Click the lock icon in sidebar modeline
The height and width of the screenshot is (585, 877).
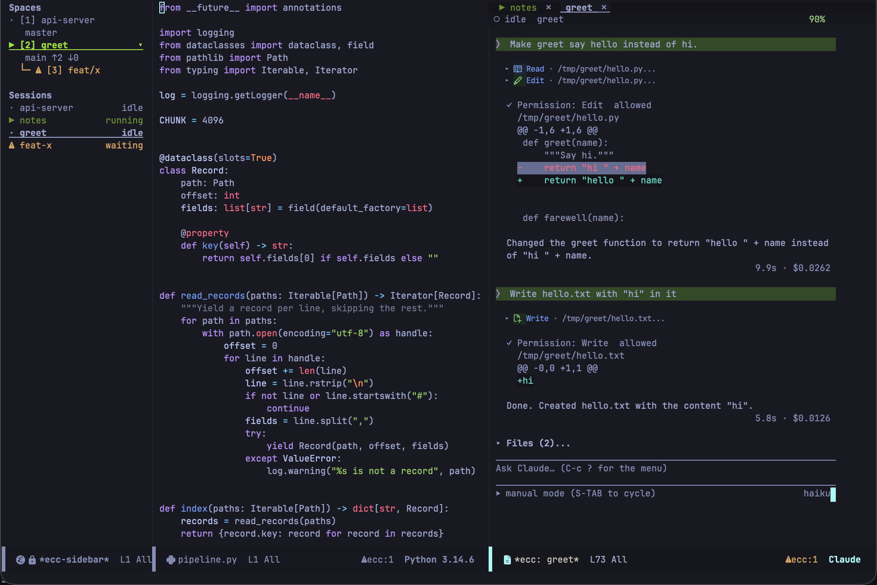pyautogui.click(x=32, y=560)
